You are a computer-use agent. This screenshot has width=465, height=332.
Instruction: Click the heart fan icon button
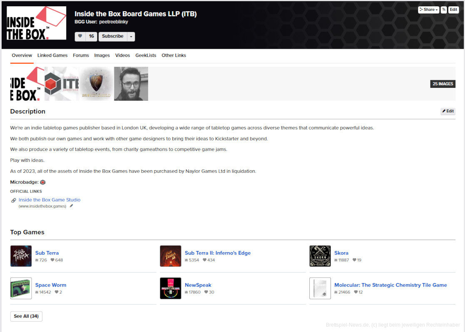[x=80, y=37]
